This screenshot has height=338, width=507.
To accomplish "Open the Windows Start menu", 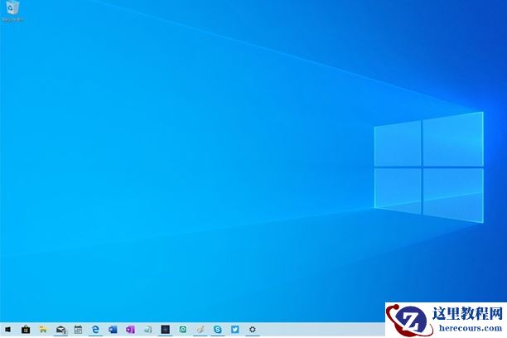I will click(x=8, y=330).
